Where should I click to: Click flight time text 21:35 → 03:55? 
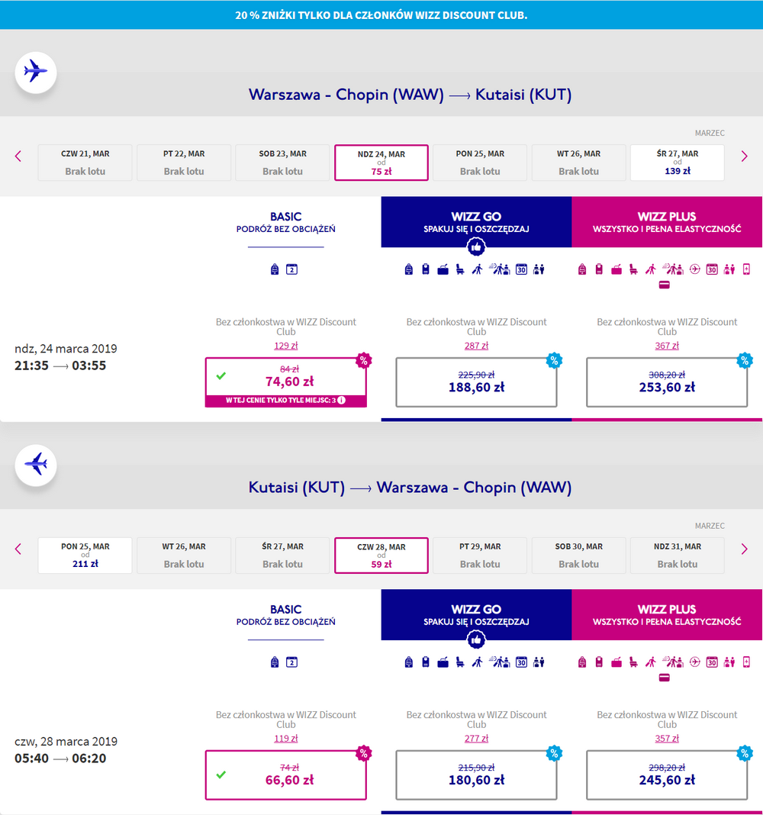[60, 366]
